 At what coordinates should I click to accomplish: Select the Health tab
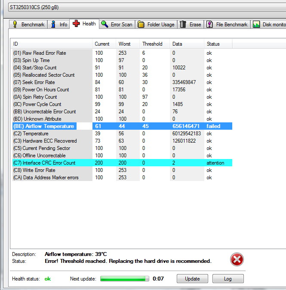pyautogui.click(x=84, y=24)
